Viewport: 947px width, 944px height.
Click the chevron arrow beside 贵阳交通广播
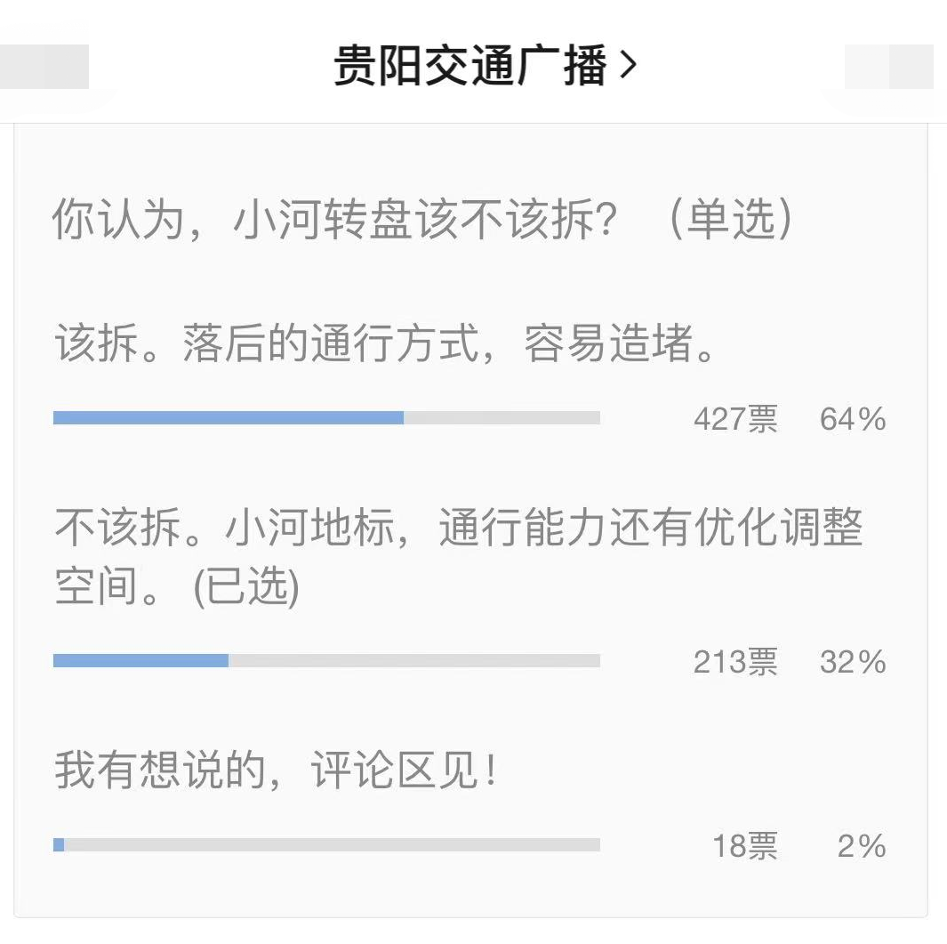629,66
